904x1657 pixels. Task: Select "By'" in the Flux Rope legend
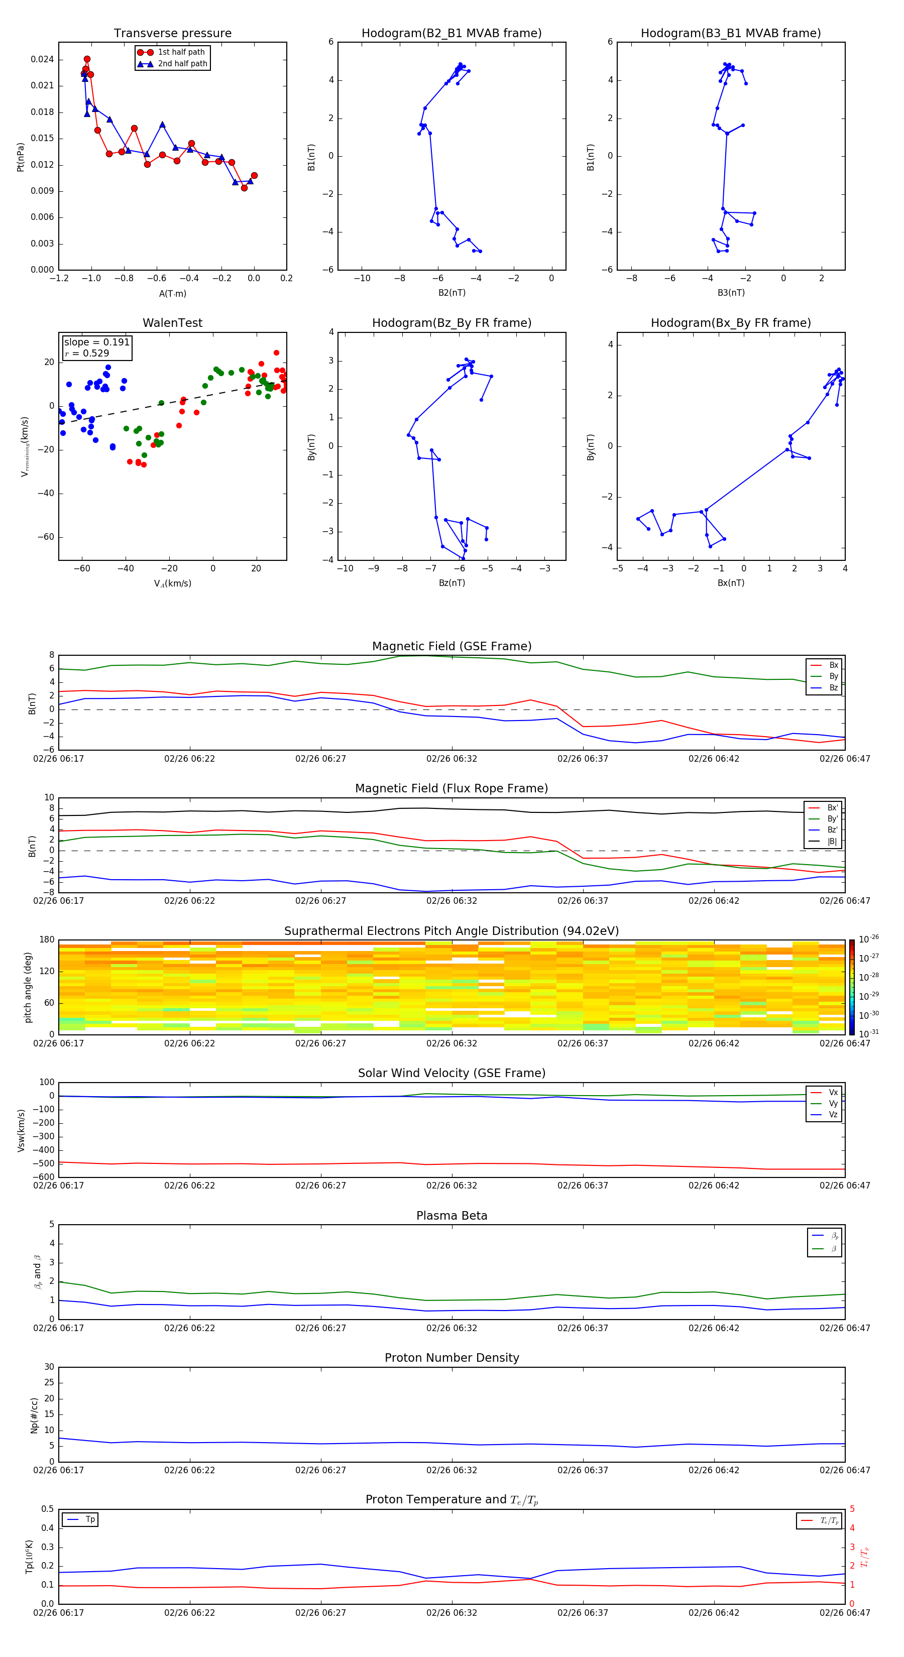(824, 819)
